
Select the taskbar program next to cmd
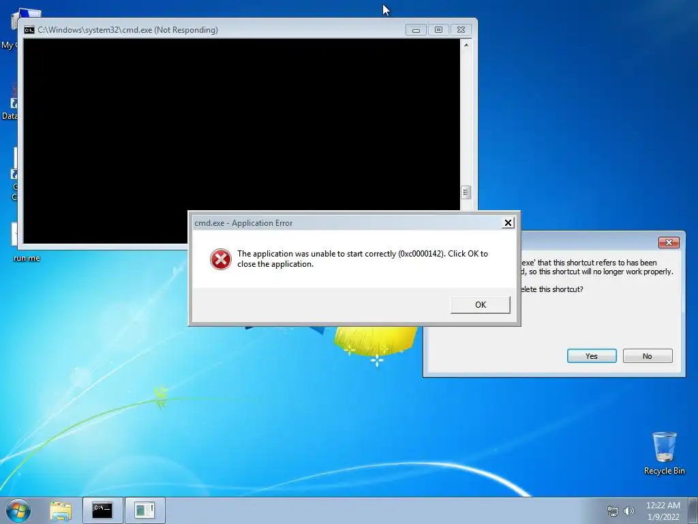point(145,510)
